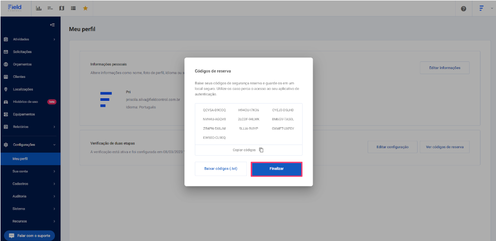Click backup code QCYSA-D9COQ
Viewport: 496px width, 241px height.
[x=214, y=110]
